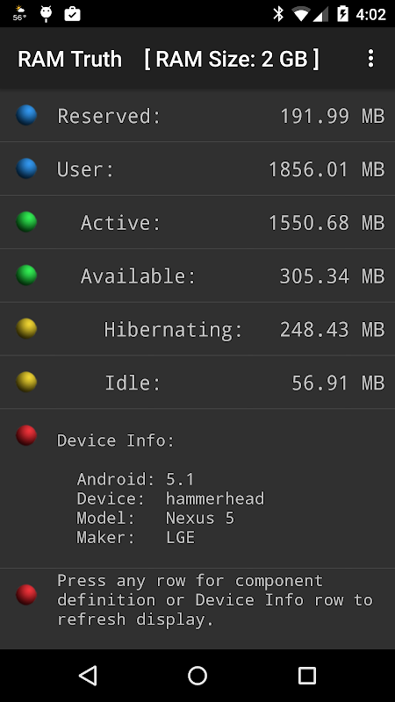Tap the yellow ball beside Hibernating

(26, 328)
